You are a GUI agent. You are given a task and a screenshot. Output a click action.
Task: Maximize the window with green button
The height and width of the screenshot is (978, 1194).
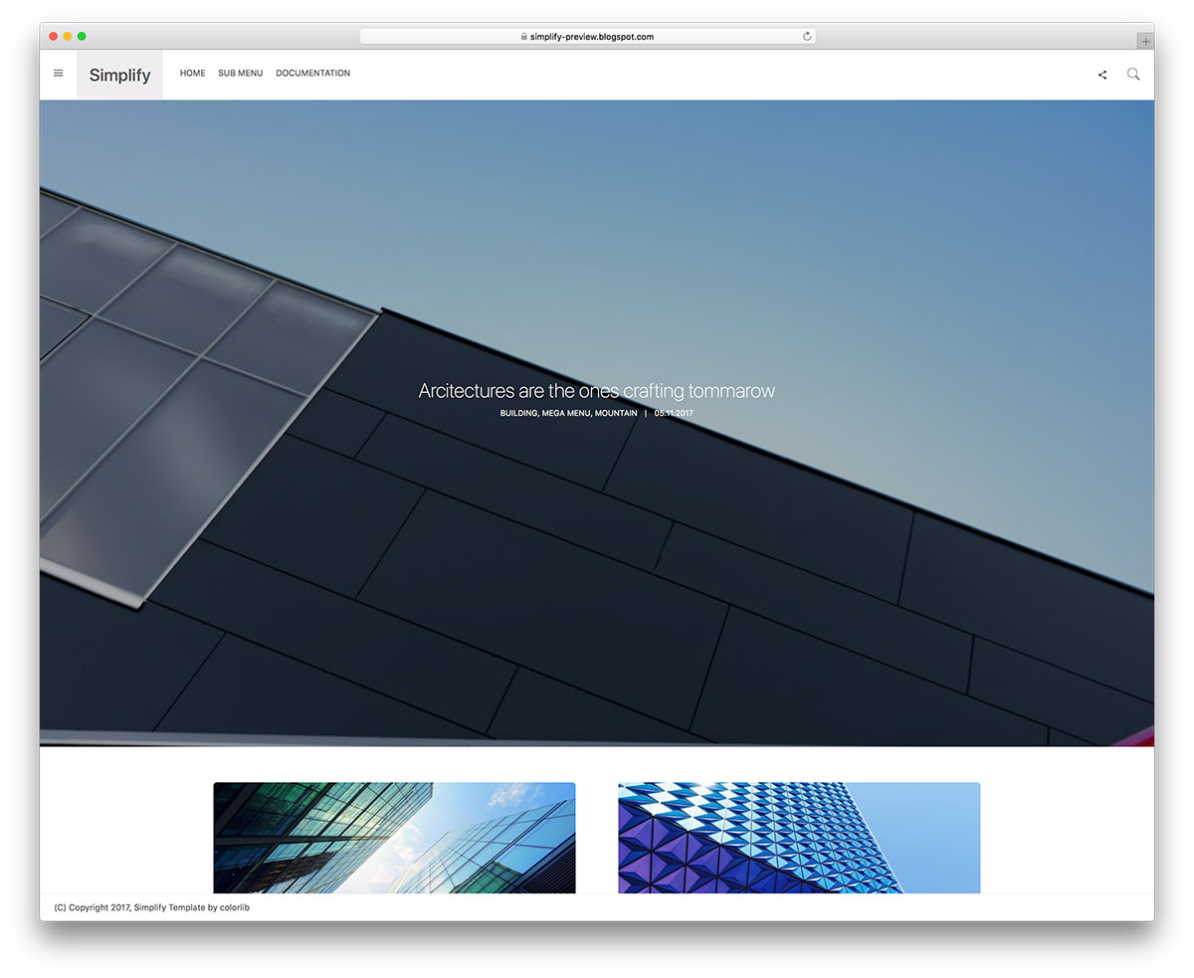click(x=82, y=37)
